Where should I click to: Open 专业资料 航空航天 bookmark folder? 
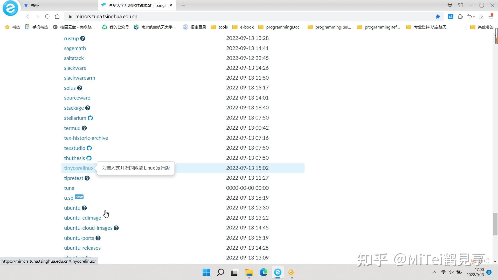pyautogui.click(x=426, y=27)
